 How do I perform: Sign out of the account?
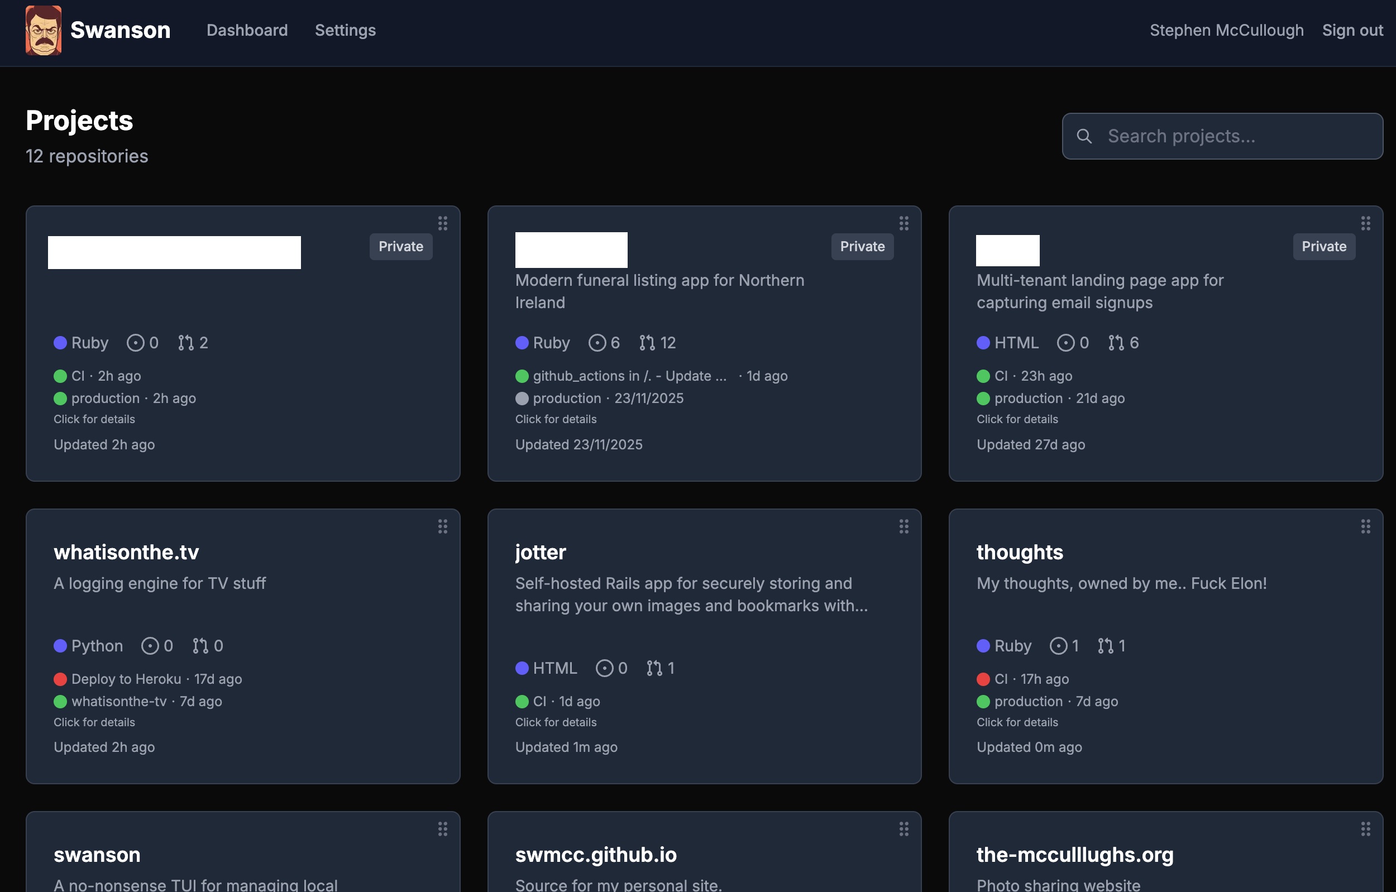[x=1352, y=30]
